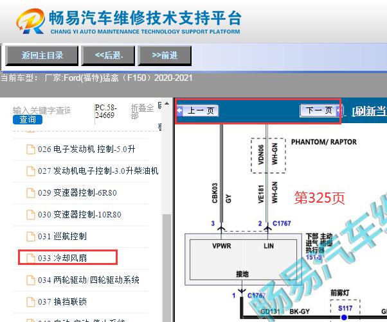Click document icon beside 029 变速器控制-6R80
Viewport: 387px width, 322px height.
31,193
